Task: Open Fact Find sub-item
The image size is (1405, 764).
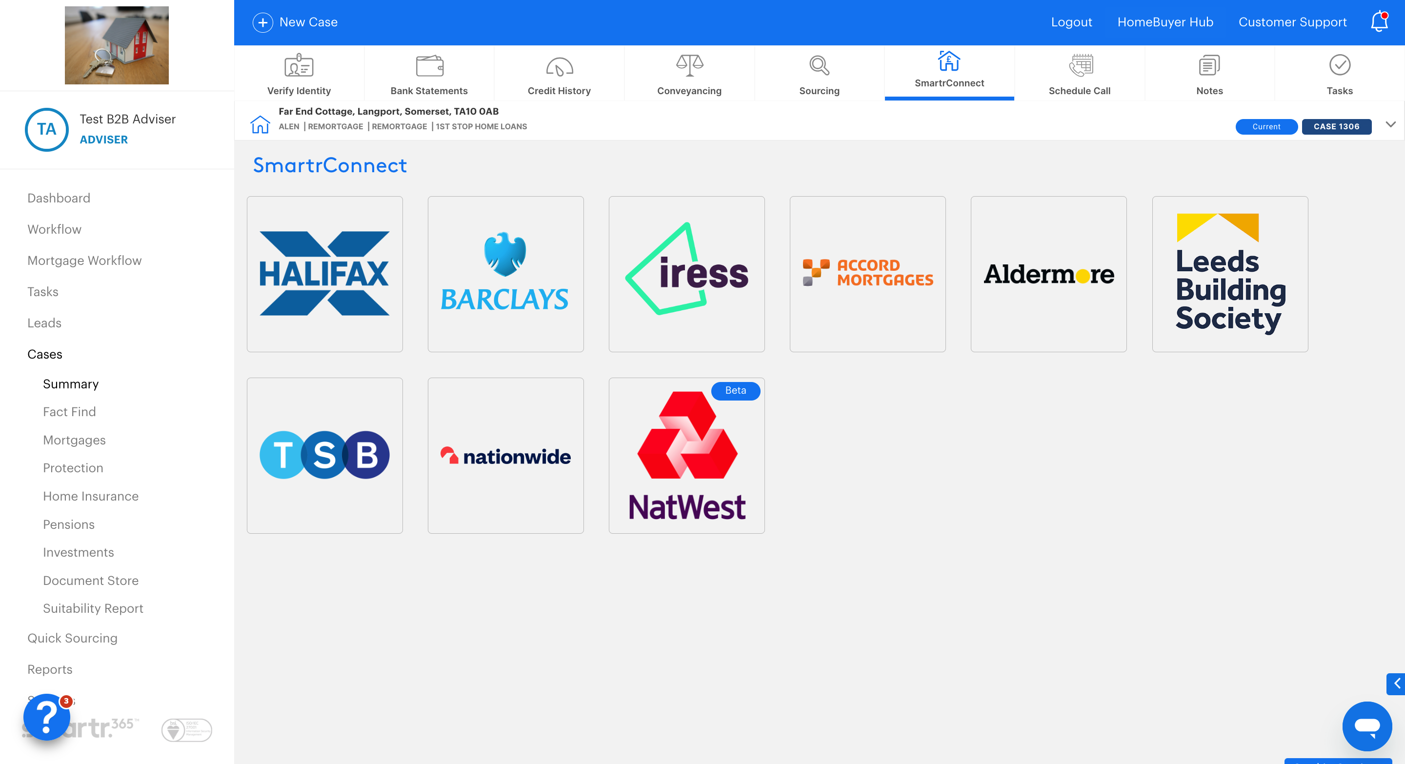Action: click(69, 412)
